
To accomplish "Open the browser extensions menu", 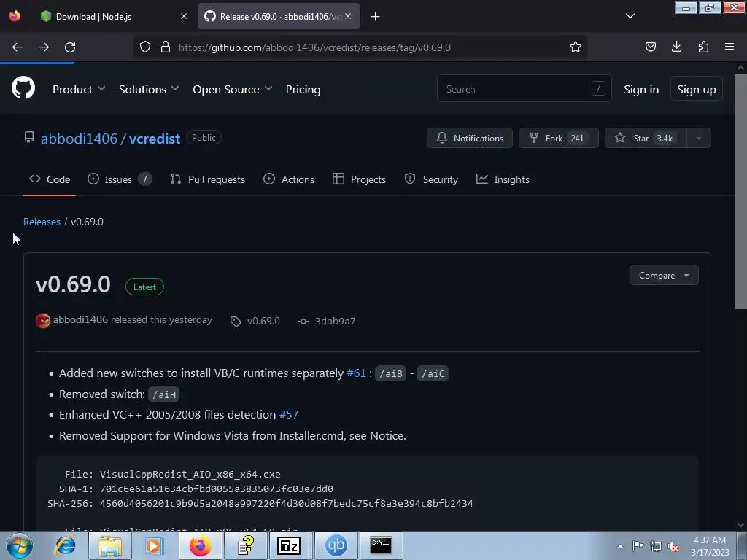I will tap(703, 47).
